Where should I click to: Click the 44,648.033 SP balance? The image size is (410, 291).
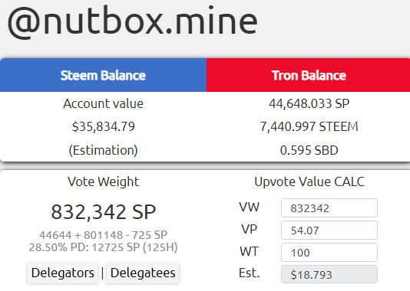click(x=309, y=103)
